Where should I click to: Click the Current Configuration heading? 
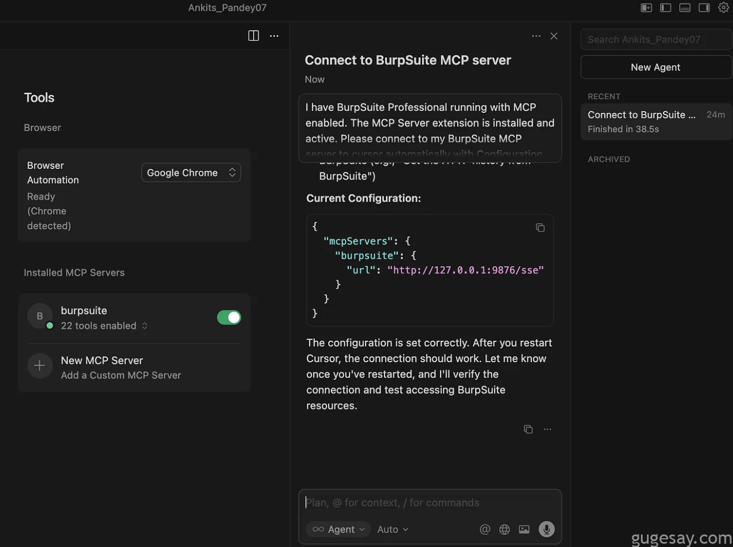364,198
